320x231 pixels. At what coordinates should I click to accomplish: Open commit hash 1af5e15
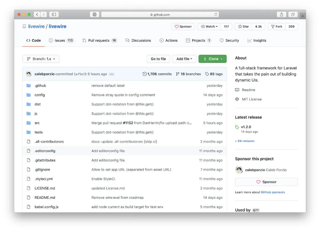pos(80,74)
